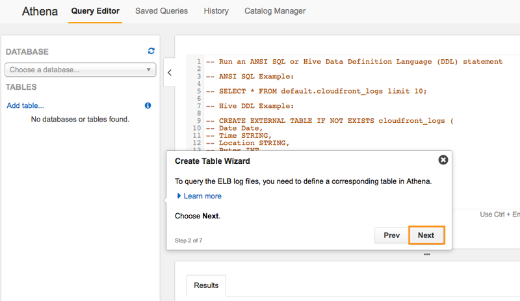
Task: Expand the Learn more section
Action: [201, 196]
